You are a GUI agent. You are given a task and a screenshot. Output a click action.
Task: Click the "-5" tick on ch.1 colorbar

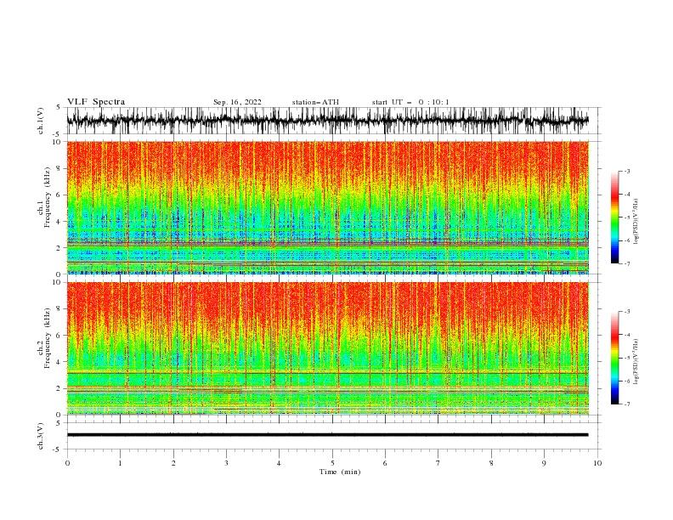pyautogui.click(x=627, y=218)
